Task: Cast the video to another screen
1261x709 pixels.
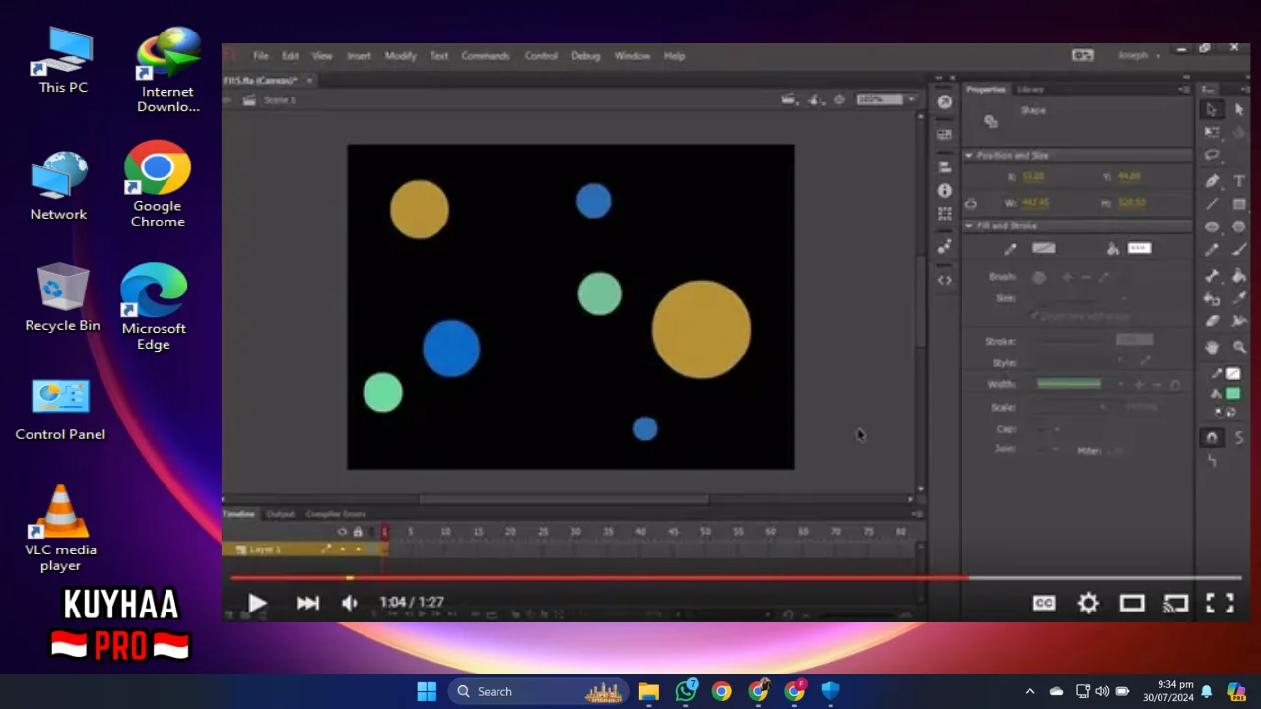Action: pyautogui.click(x=1175, y=603)
